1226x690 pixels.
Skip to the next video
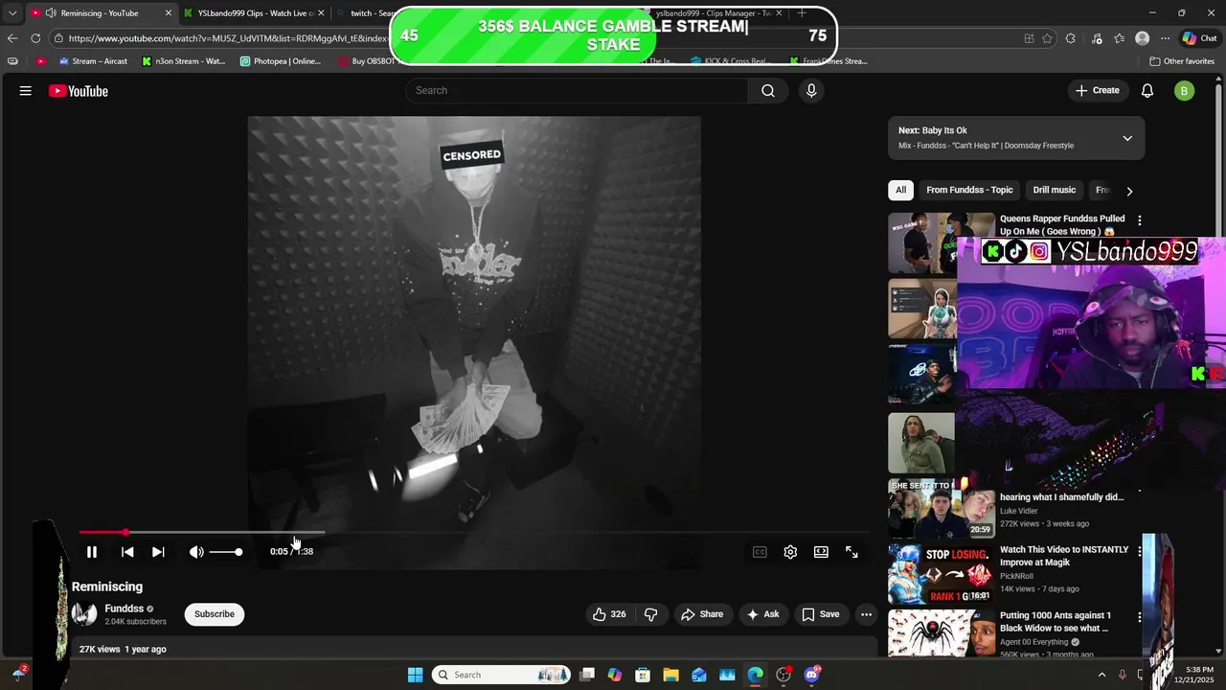click(158, 552)
